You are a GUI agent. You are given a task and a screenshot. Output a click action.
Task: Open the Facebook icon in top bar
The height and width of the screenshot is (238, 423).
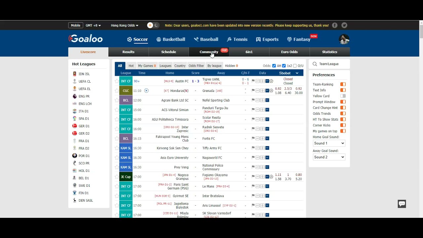(335, 25)
